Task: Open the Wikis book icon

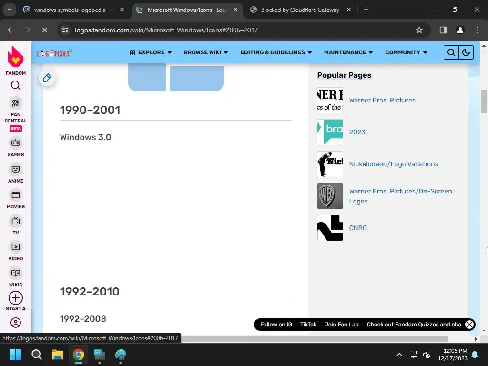Action: 16,273
